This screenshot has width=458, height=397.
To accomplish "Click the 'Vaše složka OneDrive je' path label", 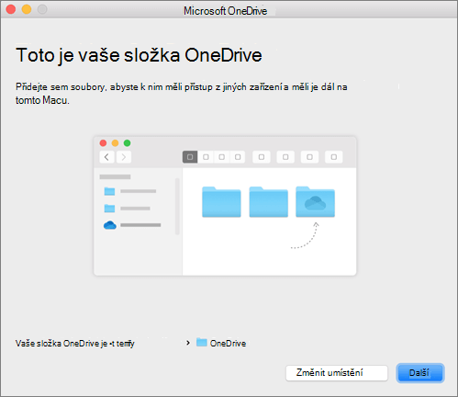I will coord(75,344).
